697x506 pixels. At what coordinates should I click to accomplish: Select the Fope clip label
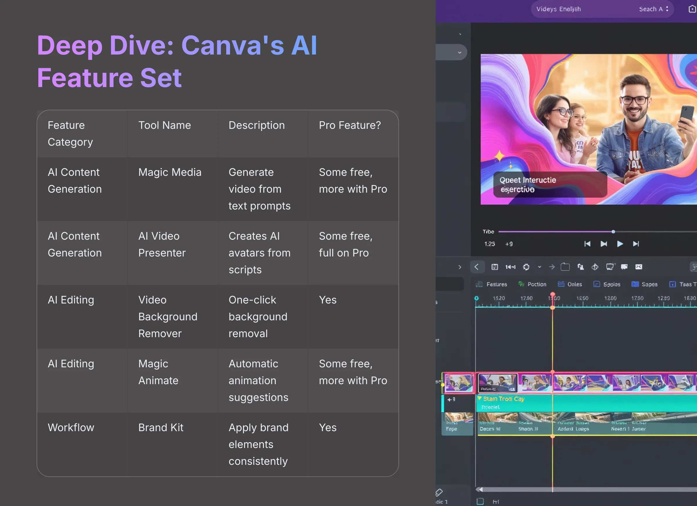pos(451,429)
